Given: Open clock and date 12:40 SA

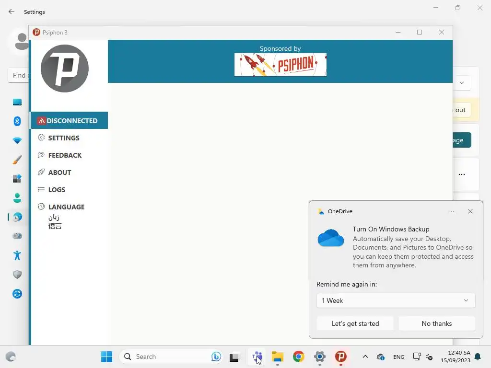Looking at the screenshot, I should coord(456,356).
